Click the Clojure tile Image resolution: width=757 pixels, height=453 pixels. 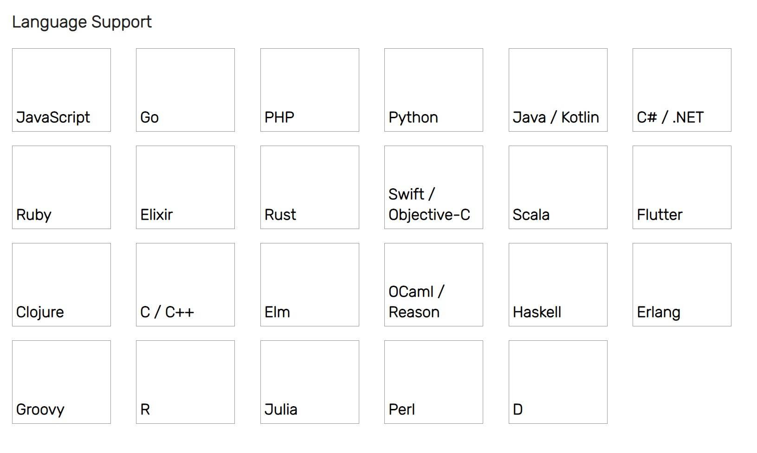pos(61,285)
